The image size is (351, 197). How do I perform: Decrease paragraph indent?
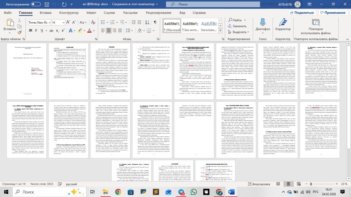[x=134, y=22]
